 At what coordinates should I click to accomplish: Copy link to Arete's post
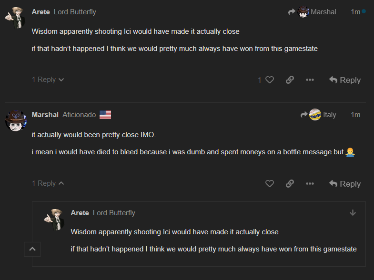290,80
